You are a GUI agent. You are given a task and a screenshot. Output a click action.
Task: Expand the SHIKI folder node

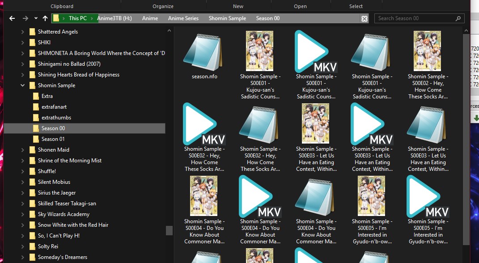coord(22,42)
